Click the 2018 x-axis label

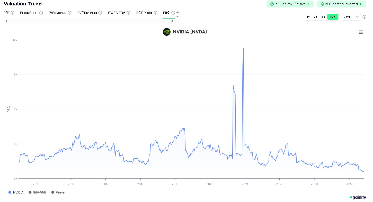pyautogui.click(x=140, y=184)
